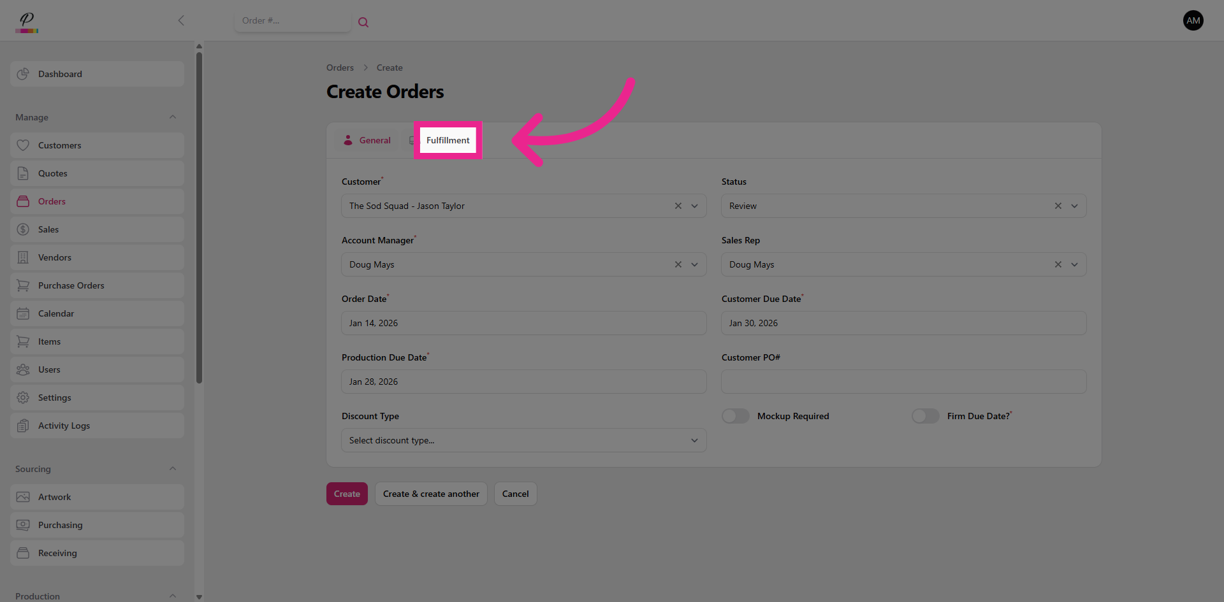Image resolution: width=1224 pixels, height=602 pixels.
Task: Click the Create & create another button
Action: pos(431,494)
